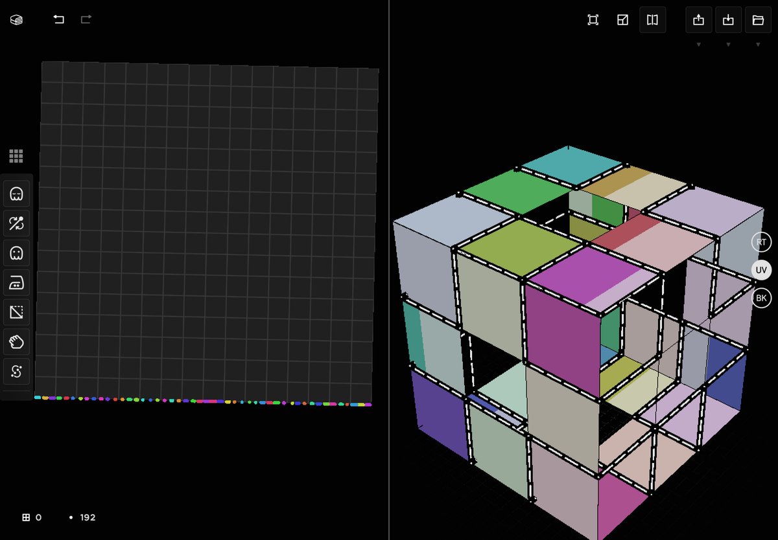
Task: Click the stacked layers logo icon
Action: [x=16, y=20]
